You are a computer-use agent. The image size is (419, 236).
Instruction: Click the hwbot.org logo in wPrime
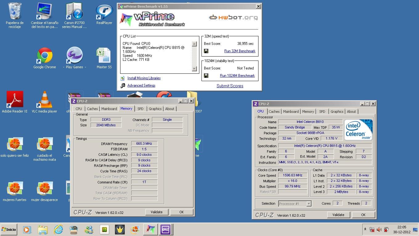click(233, 18)
